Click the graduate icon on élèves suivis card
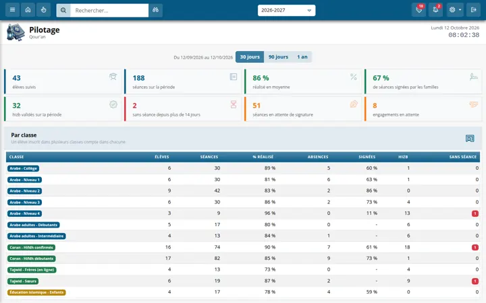 (x=113, y=77)
